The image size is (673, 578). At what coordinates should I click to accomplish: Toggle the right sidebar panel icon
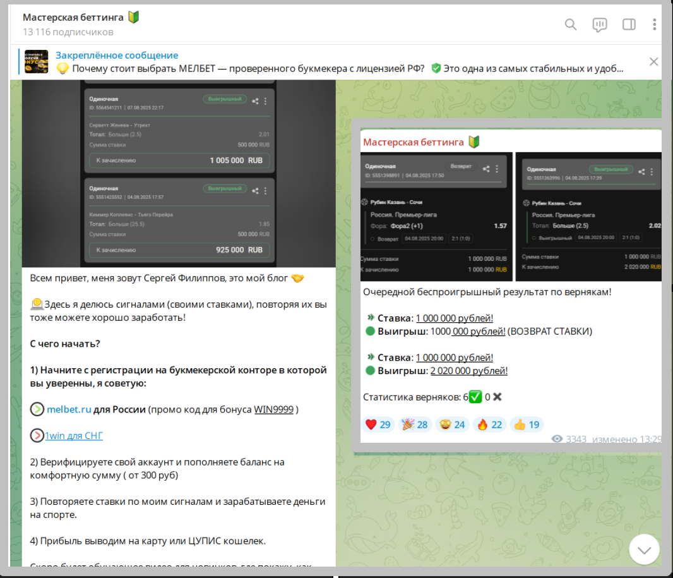coord(629,25)
